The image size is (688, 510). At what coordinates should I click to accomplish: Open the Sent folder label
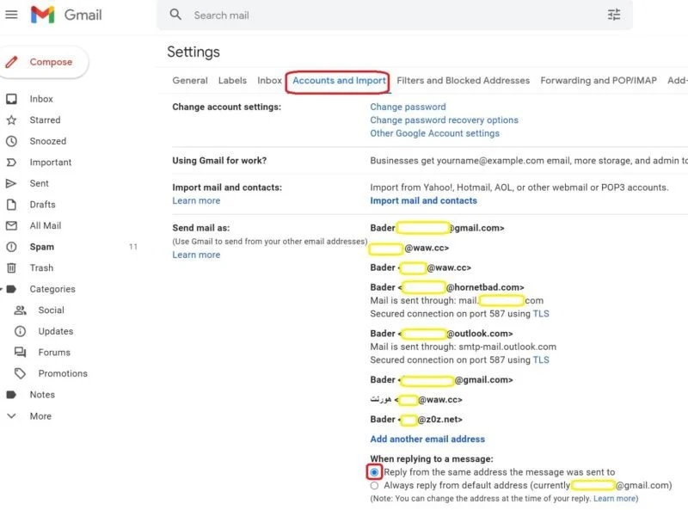(x=39, y=183)
